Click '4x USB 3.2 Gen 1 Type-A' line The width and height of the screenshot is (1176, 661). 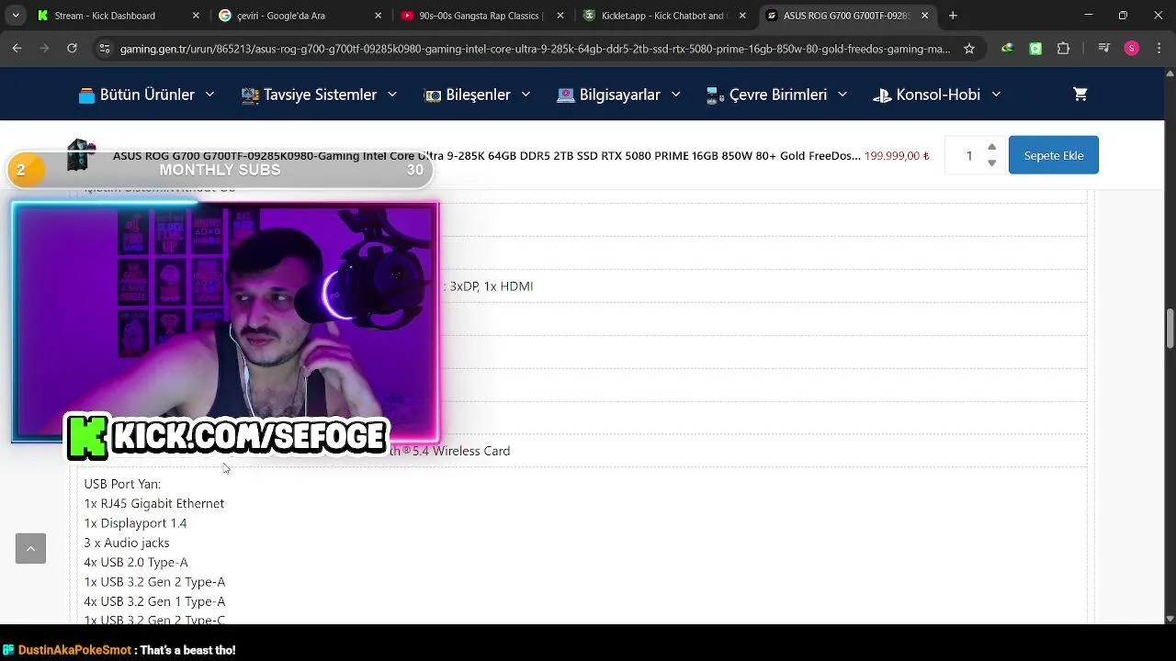point(154,601)
